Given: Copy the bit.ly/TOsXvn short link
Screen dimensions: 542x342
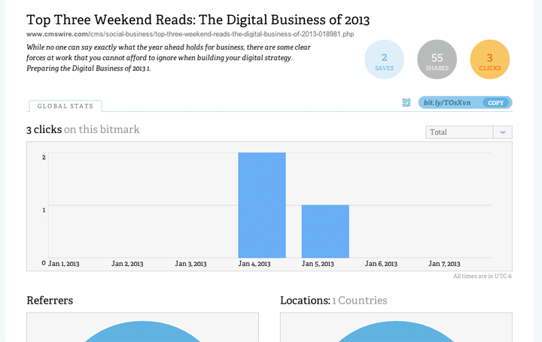Looking at the screenshot, I should pos(495,103).
